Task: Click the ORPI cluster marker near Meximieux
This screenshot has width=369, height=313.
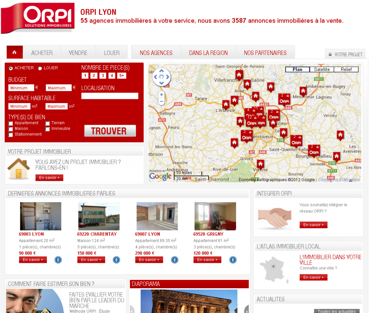Action: coord(284,99)
